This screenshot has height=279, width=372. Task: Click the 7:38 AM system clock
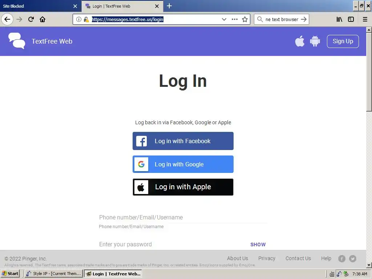click(x=360, y=274)
